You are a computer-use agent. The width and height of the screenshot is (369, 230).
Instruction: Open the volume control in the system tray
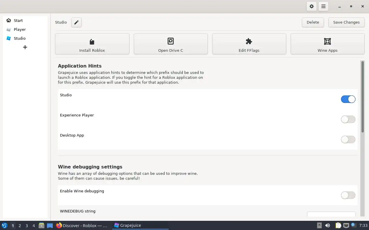pyautogui.click(x=327, y=225)
